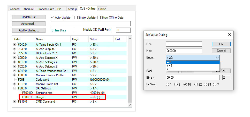This screenshot has width=250, height=117.
Task: Expand the FB10:0 CMD Command node
Action: click(x=15, y=102)
